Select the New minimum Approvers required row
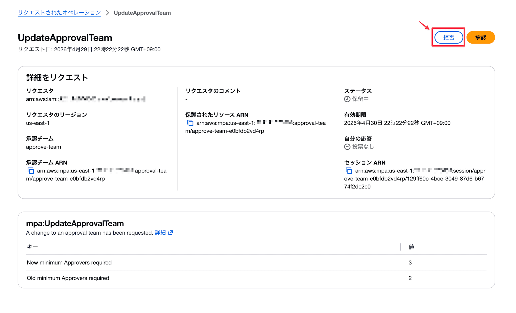 pyautogui.click(x=69, y=262)
